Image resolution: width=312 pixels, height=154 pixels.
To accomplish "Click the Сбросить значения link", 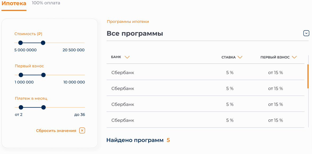I will click(56, 131).
